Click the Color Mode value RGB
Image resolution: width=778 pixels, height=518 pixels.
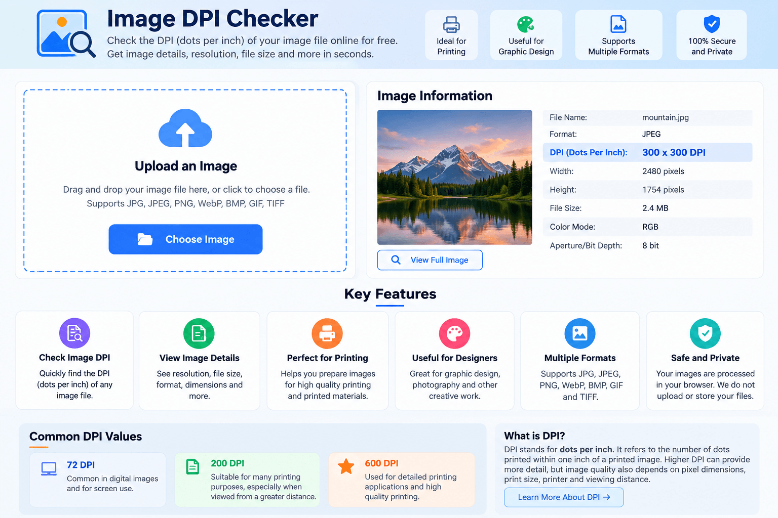(650, 227)
